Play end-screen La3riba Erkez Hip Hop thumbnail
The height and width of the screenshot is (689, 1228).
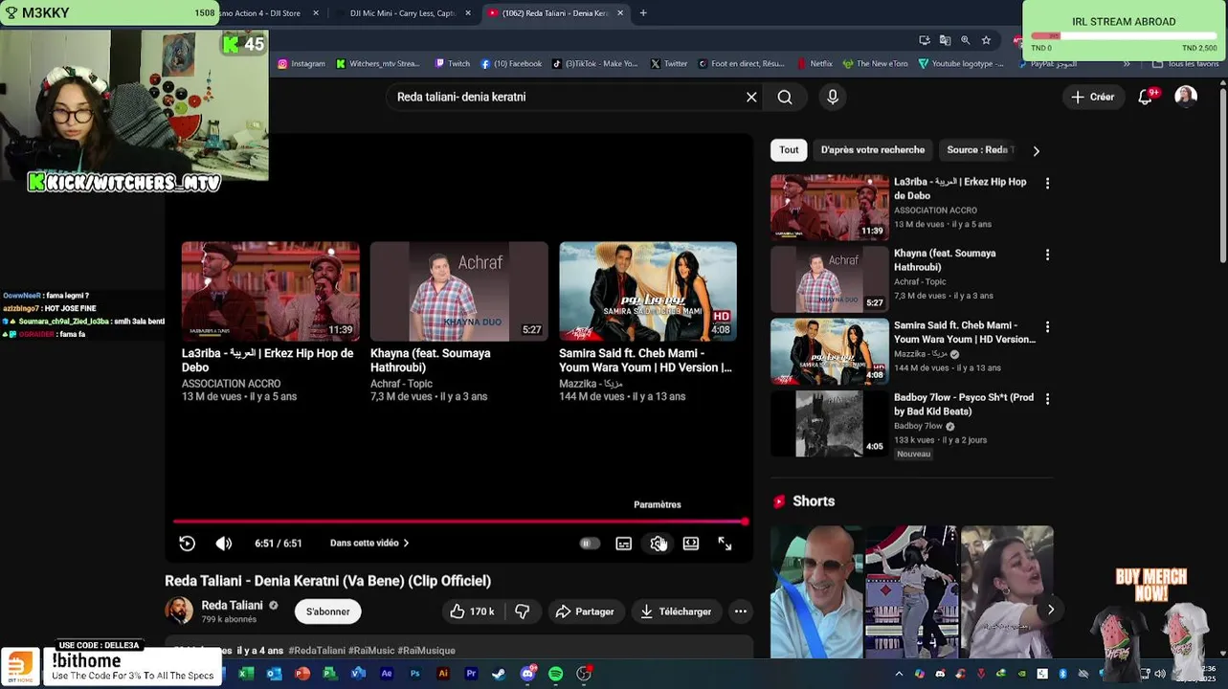271,291
